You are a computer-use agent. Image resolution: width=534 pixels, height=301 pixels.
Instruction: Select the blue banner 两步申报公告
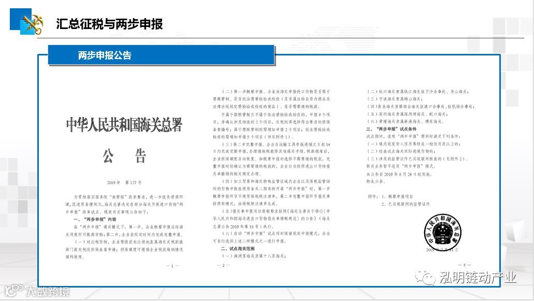162,55
